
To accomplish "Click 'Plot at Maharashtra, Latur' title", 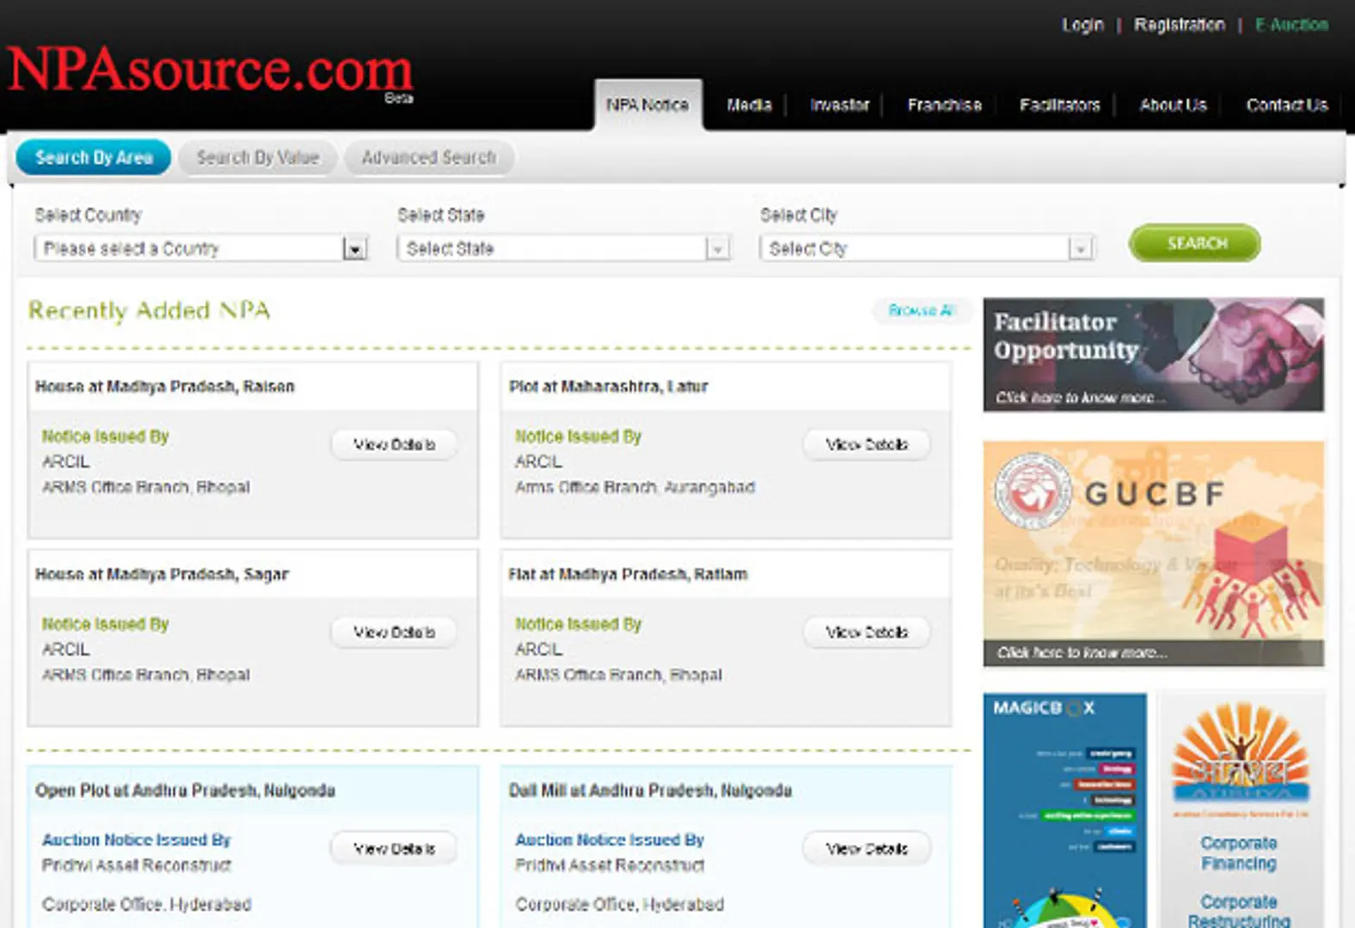I will coord(608,387).
